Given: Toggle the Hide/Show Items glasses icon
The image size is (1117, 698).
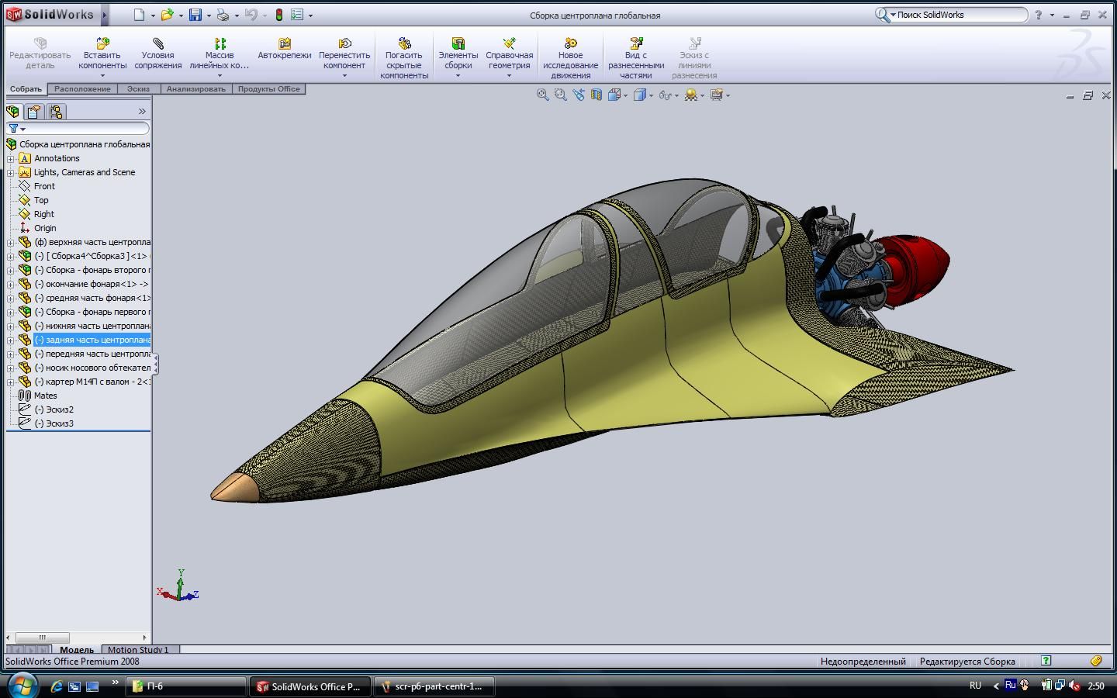Looking at the screenshot, I should (x=664, y=95).
